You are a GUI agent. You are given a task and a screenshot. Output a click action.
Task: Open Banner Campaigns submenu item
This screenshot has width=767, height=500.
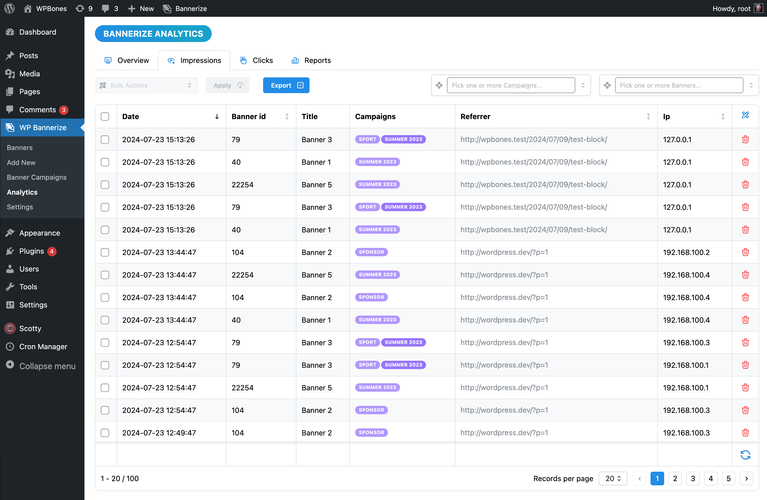[x=37, y=177]
